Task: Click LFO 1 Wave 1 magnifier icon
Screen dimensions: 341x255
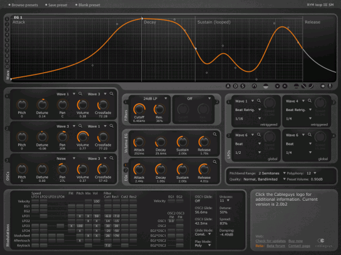Action: click(259, 101)
